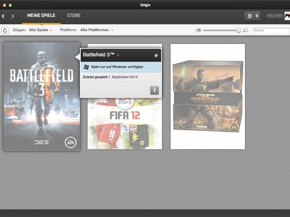Image resolution: width=290 pixels, height=217 pixels.
Task: Adjust the tile size slider handle
Action: point(238,30)
